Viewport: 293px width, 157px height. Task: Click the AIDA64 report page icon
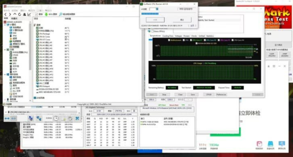tap(36, 14)
